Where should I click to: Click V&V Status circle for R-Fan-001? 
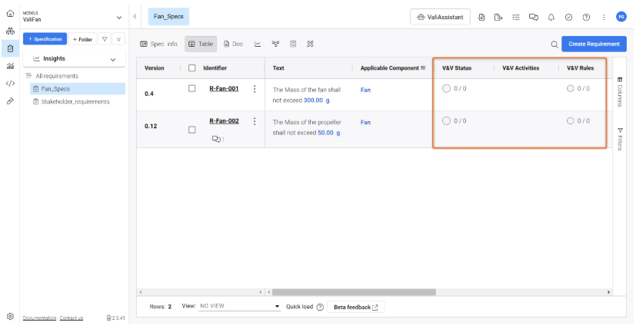[x=447, y=88]
